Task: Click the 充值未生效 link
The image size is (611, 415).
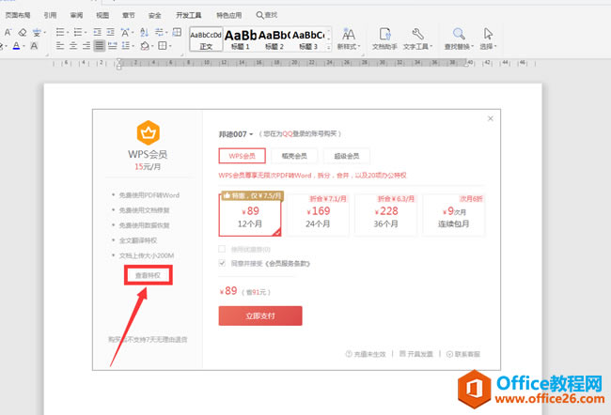Action: pos(366,354)
